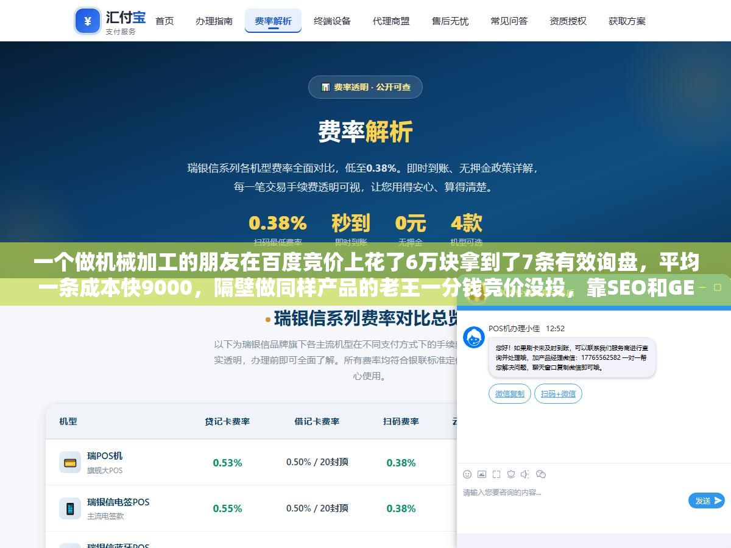Screen dimensions: 731x548
Task: Open 代理商盟 nav item
Action: pyautogui.click(x=391, y=21)
